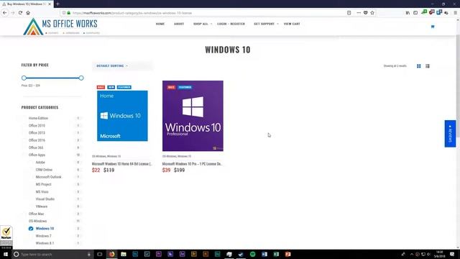The image size is (460, 259).
Task: Open the About menu item
Action: pyautogui.click(x=179, y=24)
